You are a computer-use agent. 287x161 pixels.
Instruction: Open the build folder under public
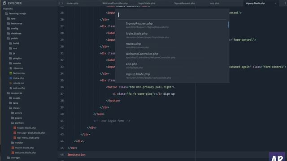coord(14,43)
